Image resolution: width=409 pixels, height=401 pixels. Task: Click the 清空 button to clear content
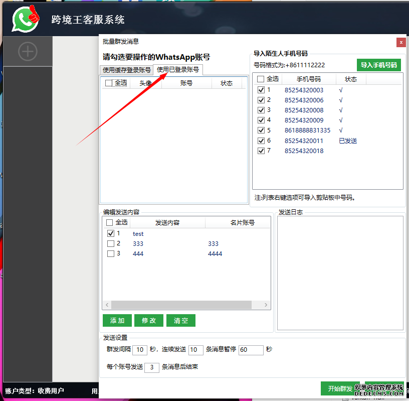pos(181,320)
